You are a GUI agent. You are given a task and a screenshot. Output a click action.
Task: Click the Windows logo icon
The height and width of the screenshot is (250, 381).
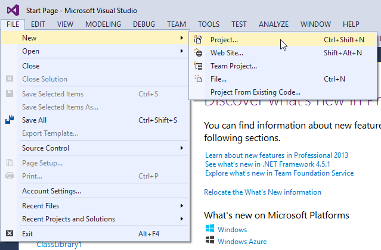tap(210, 229)
